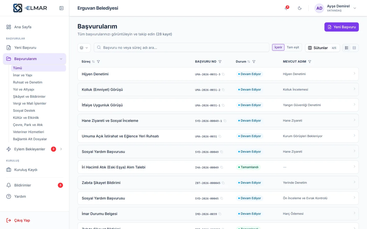This screenshot has height=229, width=367.
Task: Copy application number IMD-2026-0039
Action: tap(220, 214)
